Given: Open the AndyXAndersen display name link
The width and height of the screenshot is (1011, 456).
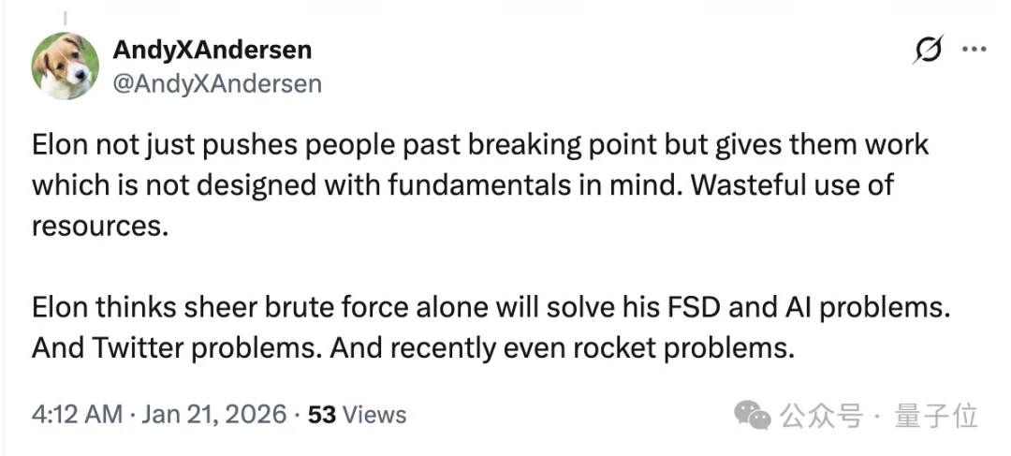Looking at the screenshot, I should pyautogui.click(x=212, y=49).
